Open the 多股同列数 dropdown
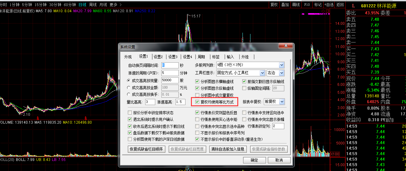Screen dimensions: 406x171 pyautogui.click(x=281, y=65)
